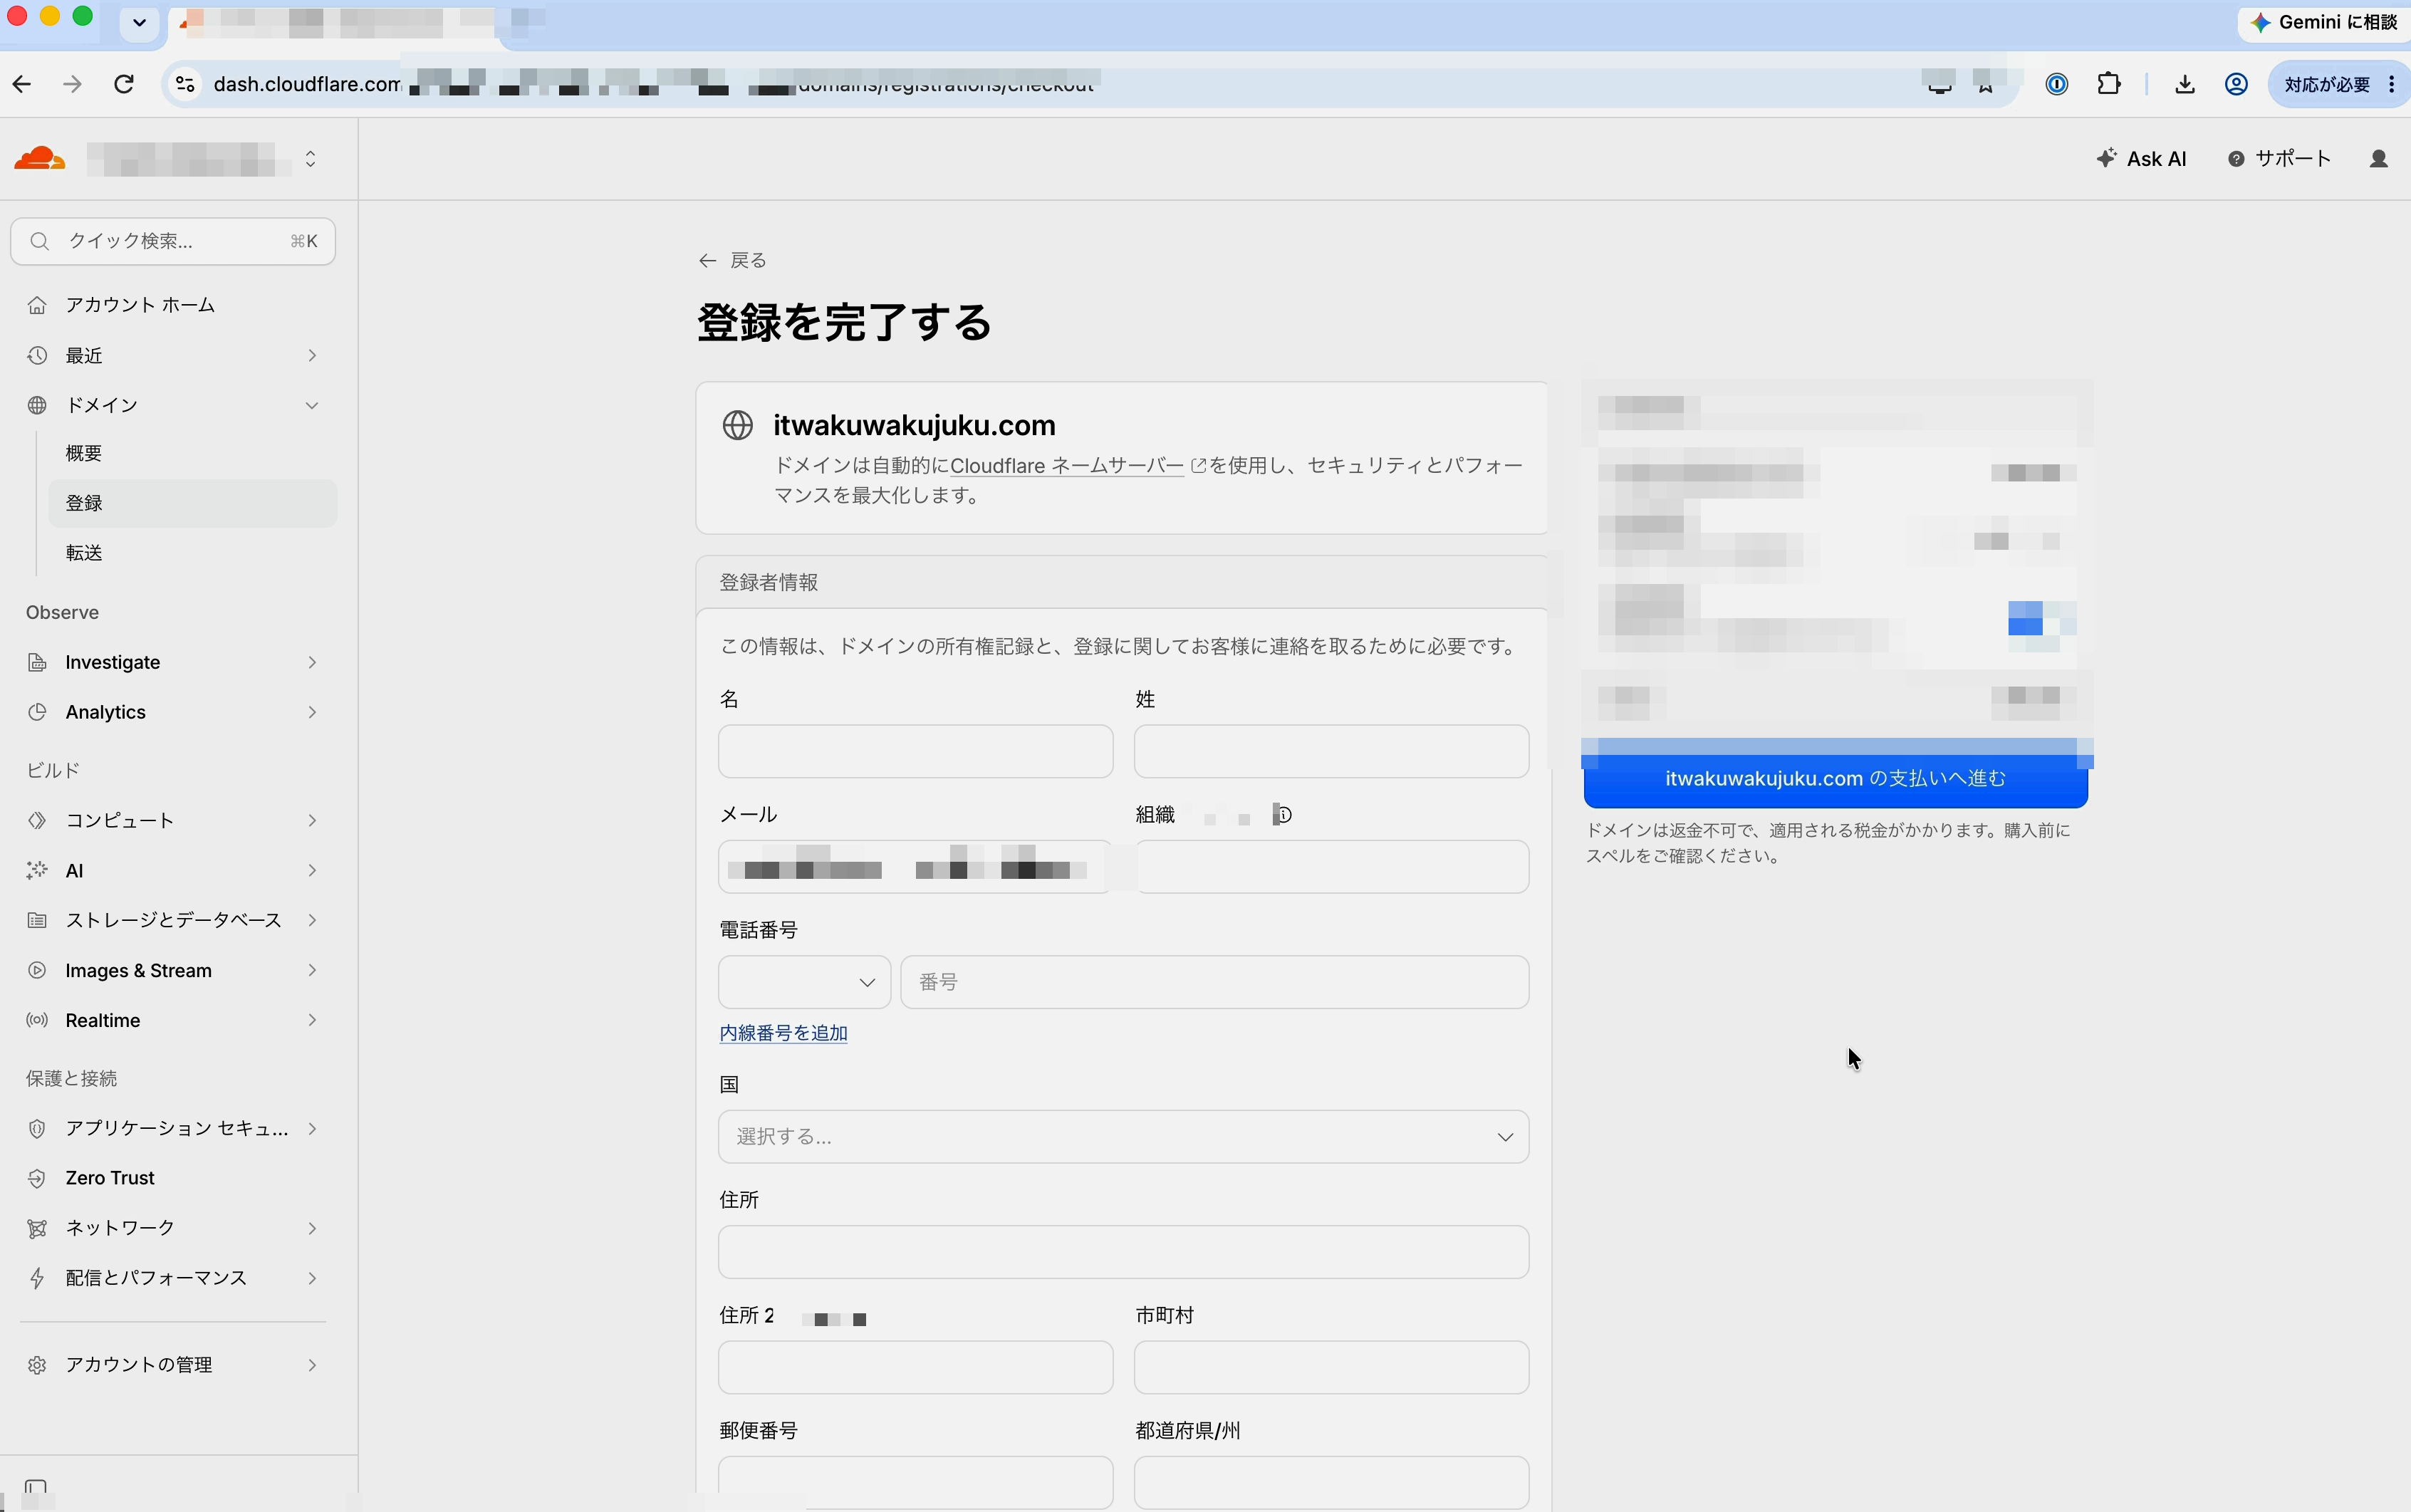Click the 住所 input field
The height and width of the screenshot is (1512, 2411).
click(x=1123, y=1252)
